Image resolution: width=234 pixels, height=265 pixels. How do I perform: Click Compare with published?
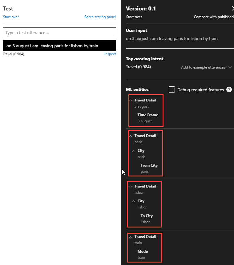tap(214, 17)
